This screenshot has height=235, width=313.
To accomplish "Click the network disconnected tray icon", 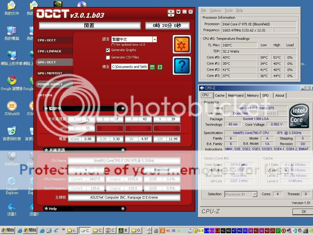I will [x=289, y=231].
